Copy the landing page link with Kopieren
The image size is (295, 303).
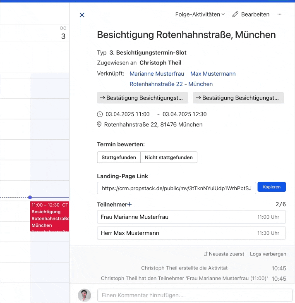coord(271,187)
